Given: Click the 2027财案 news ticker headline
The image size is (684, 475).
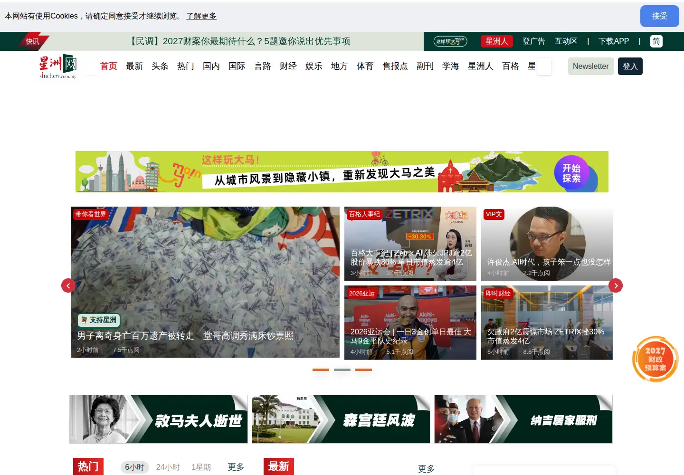Looking at the screenshot, I should [x=240, y=41].
